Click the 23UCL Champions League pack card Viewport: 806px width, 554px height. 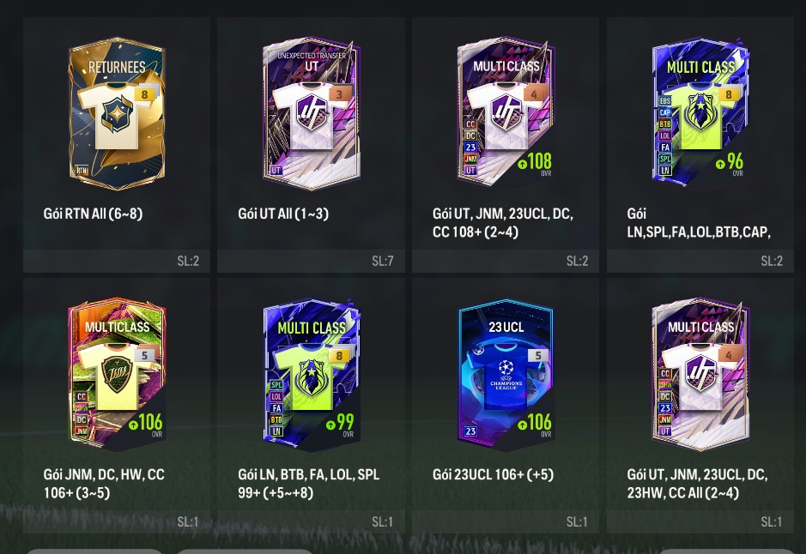(x=506, y=374)
